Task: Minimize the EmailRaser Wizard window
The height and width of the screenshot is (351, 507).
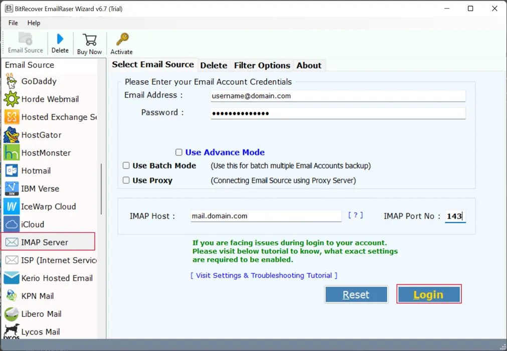Action: 447,9
